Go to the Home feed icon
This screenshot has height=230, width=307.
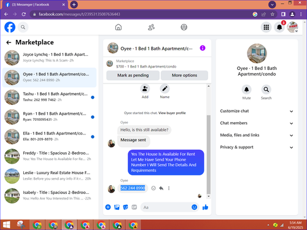119,27
